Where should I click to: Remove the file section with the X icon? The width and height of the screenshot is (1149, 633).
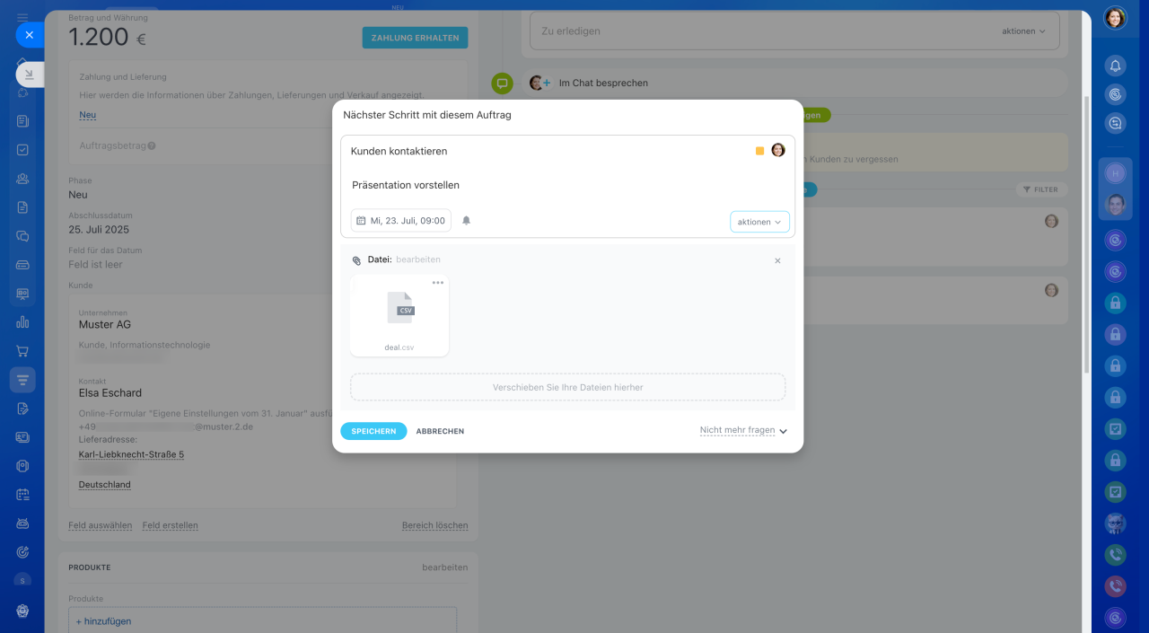(777, 260)
